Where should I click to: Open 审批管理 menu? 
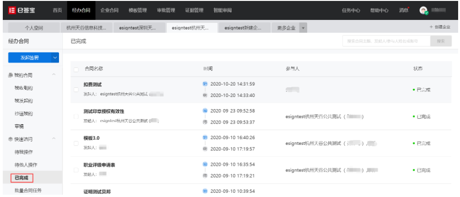click(166, 11)
